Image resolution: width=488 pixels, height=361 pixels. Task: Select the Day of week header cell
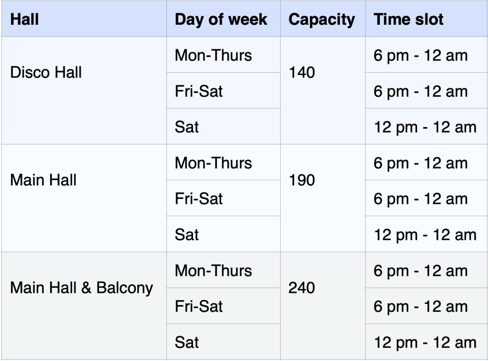[x=221, y=19]
